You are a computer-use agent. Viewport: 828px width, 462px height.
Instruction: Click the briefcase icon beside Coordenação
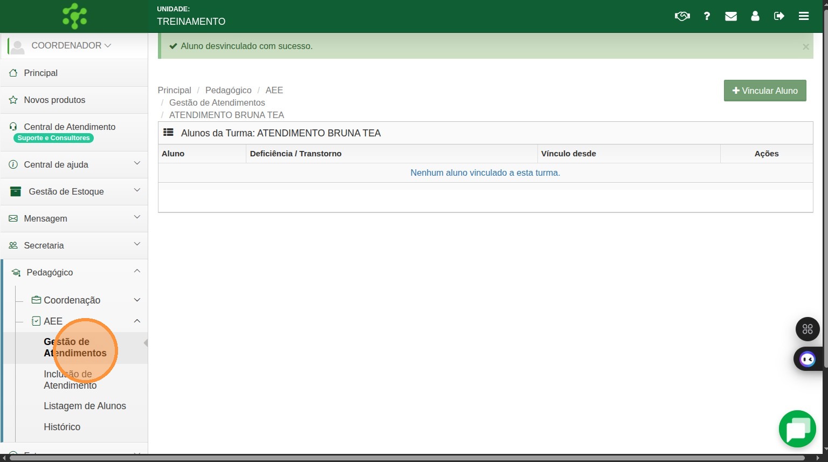point(36,300)
